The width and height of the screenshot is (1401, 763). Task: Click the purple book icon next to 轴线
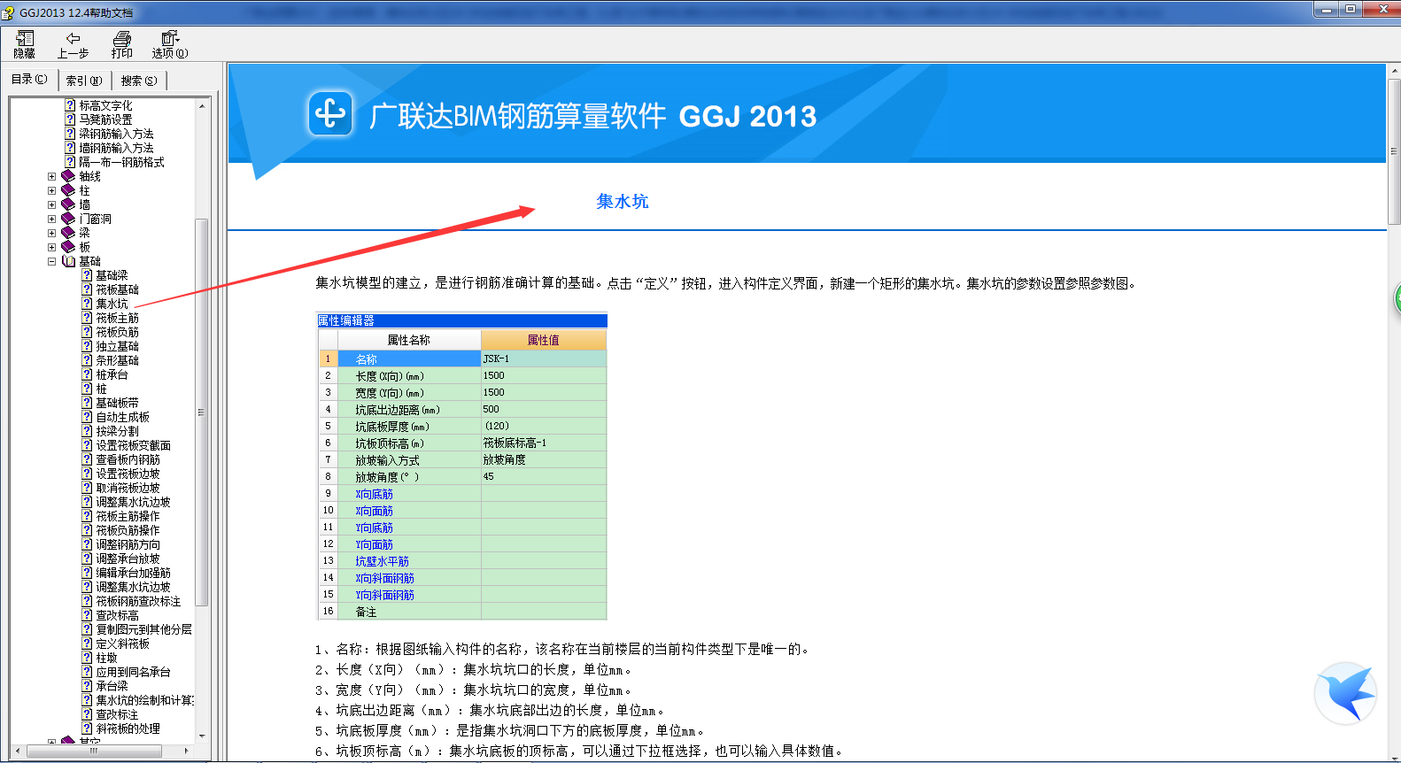coord(68,176)
